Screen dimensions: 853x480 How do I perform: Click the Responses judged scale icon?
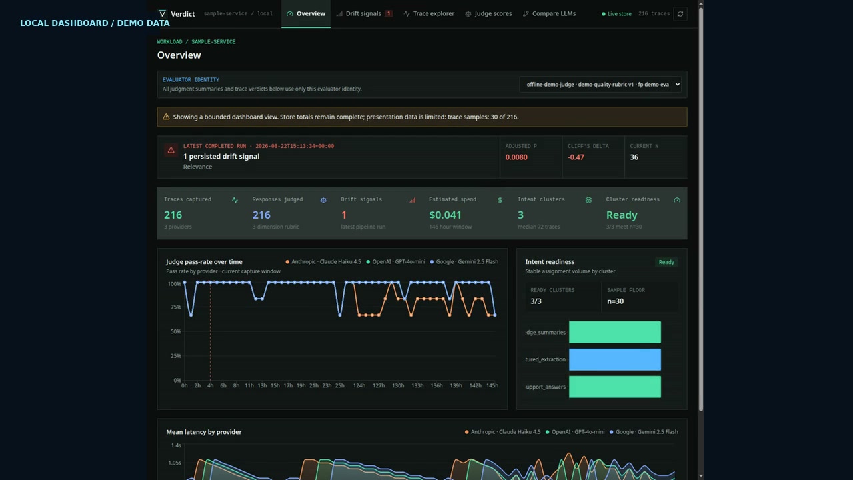(323, 200)
